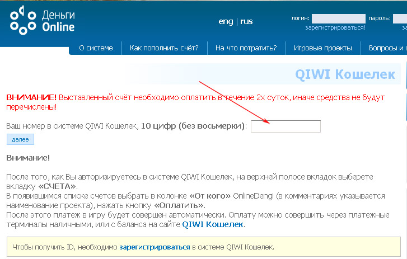Switch language to eng
Image resolution: width=407 pixels, height=259 pixels.
click(x=226, y=21)
